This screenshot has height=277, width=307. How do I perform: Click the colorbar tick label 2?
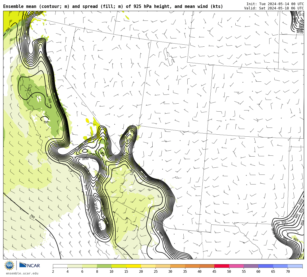coord(53,272)
